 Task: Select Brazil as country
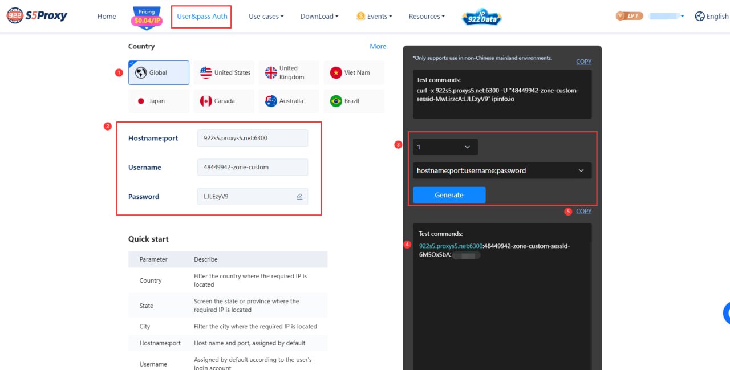pos(354,101)
